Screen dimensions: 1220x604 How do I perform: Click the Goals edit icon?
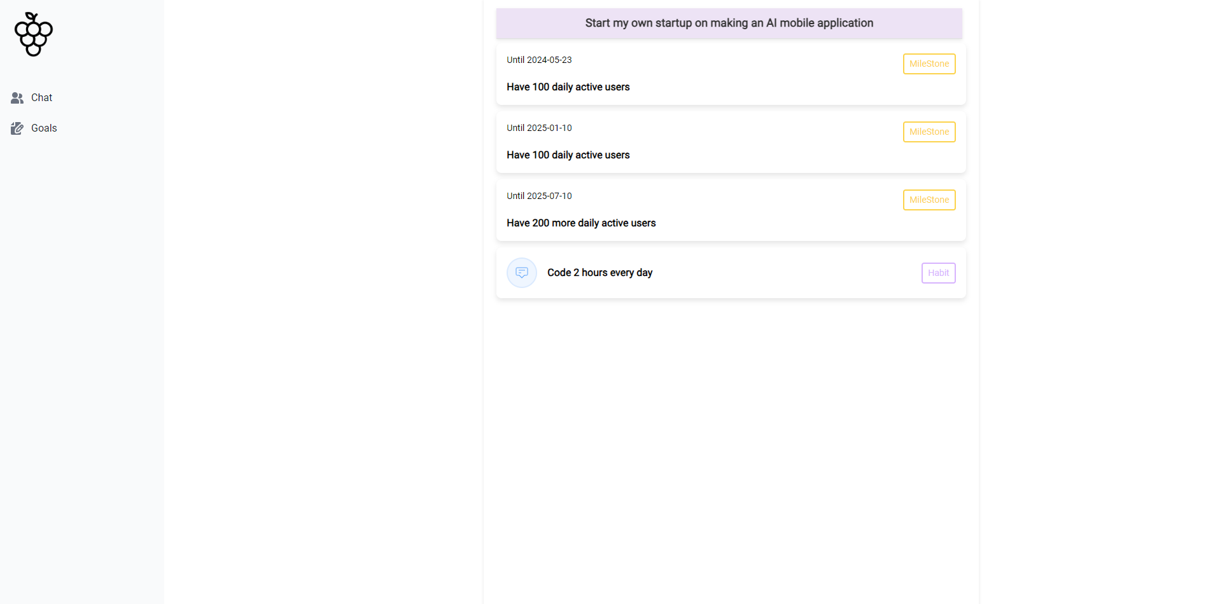17,128
